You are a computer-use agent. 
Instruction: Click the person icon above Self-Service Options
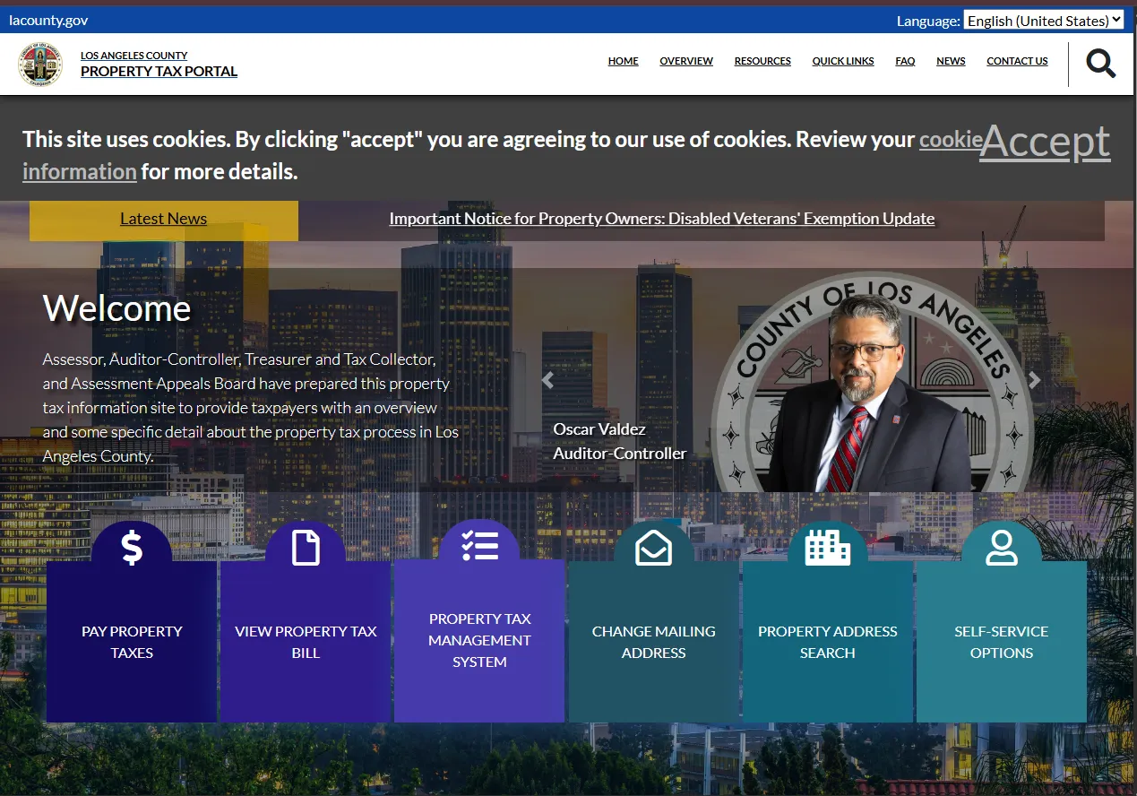[x=1001, y=548]
